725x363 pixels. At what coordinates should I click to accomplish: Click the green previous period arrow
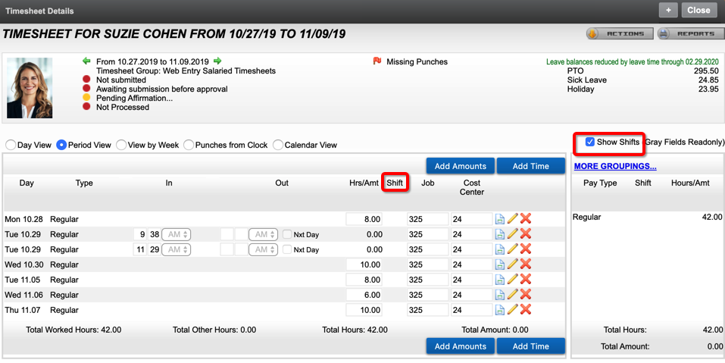coord(86,61)
